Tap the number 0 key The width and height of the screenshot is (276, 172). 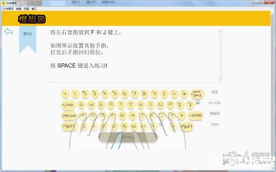pos(164,94)
